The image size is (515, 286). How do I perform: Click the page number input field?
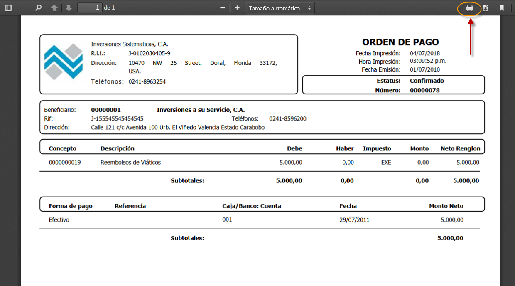pyautogui.click(x=90, y=8)
